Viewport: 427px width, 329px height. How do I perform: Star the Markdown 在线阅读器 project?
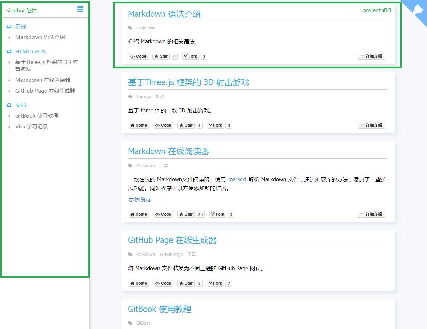click(x=186, y=214)
